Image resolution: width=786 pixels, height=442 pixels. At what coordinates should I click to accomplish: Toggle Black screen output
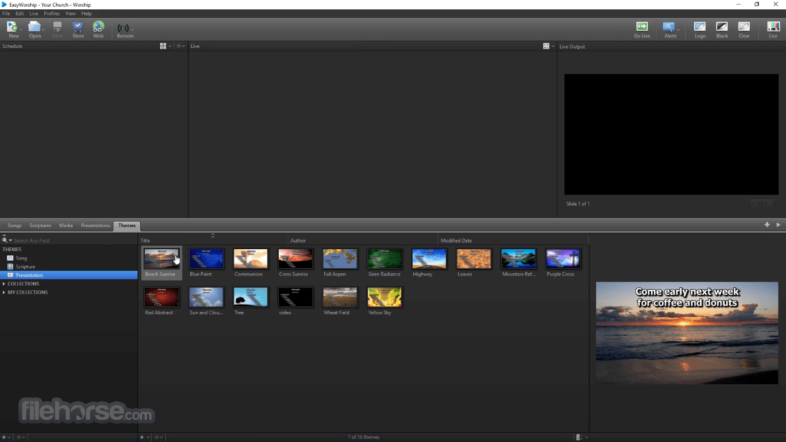point(722,26)
